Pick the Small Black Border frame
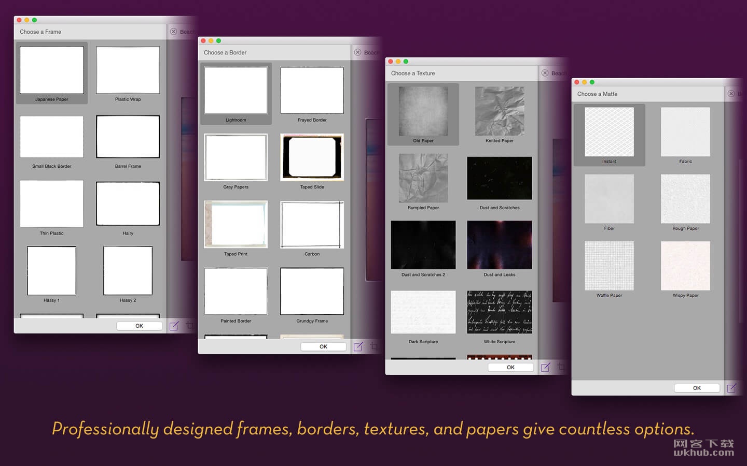This screenshot has height=466, width=747. click(51, 137)
